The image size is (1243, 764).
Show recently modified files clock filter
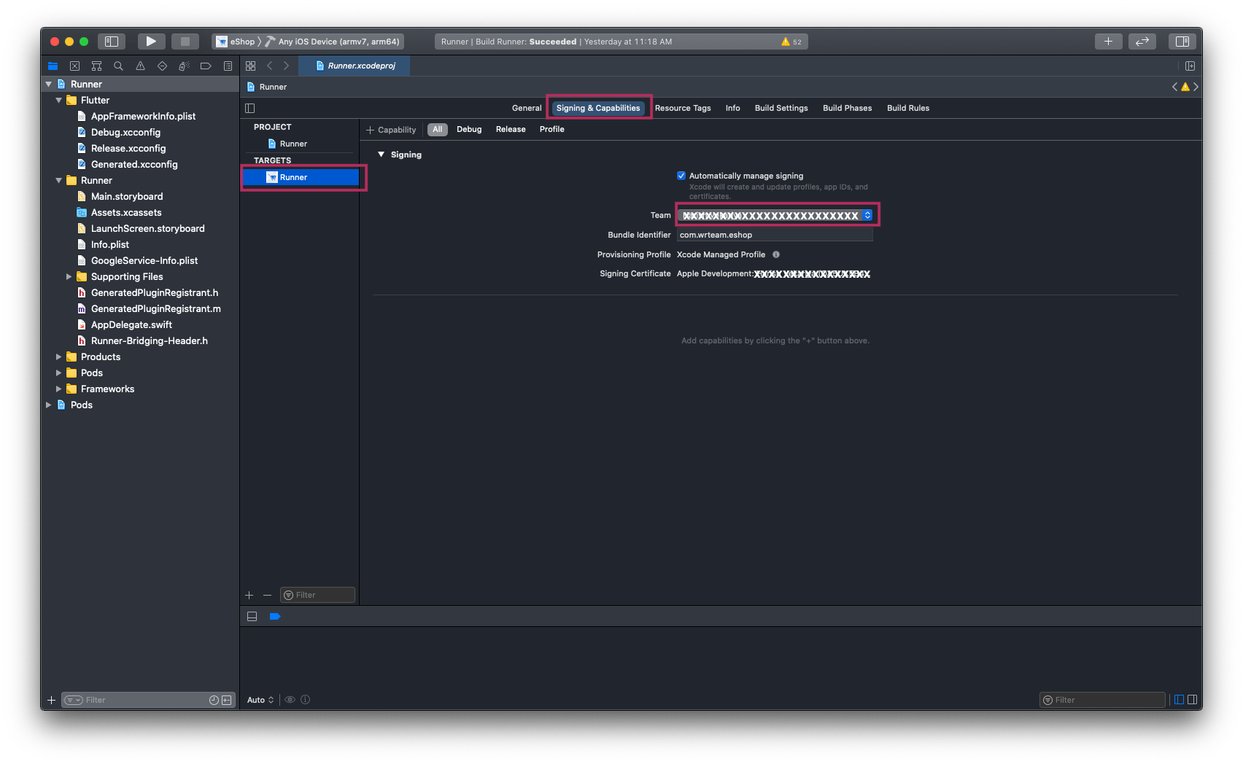coord(214,700)
